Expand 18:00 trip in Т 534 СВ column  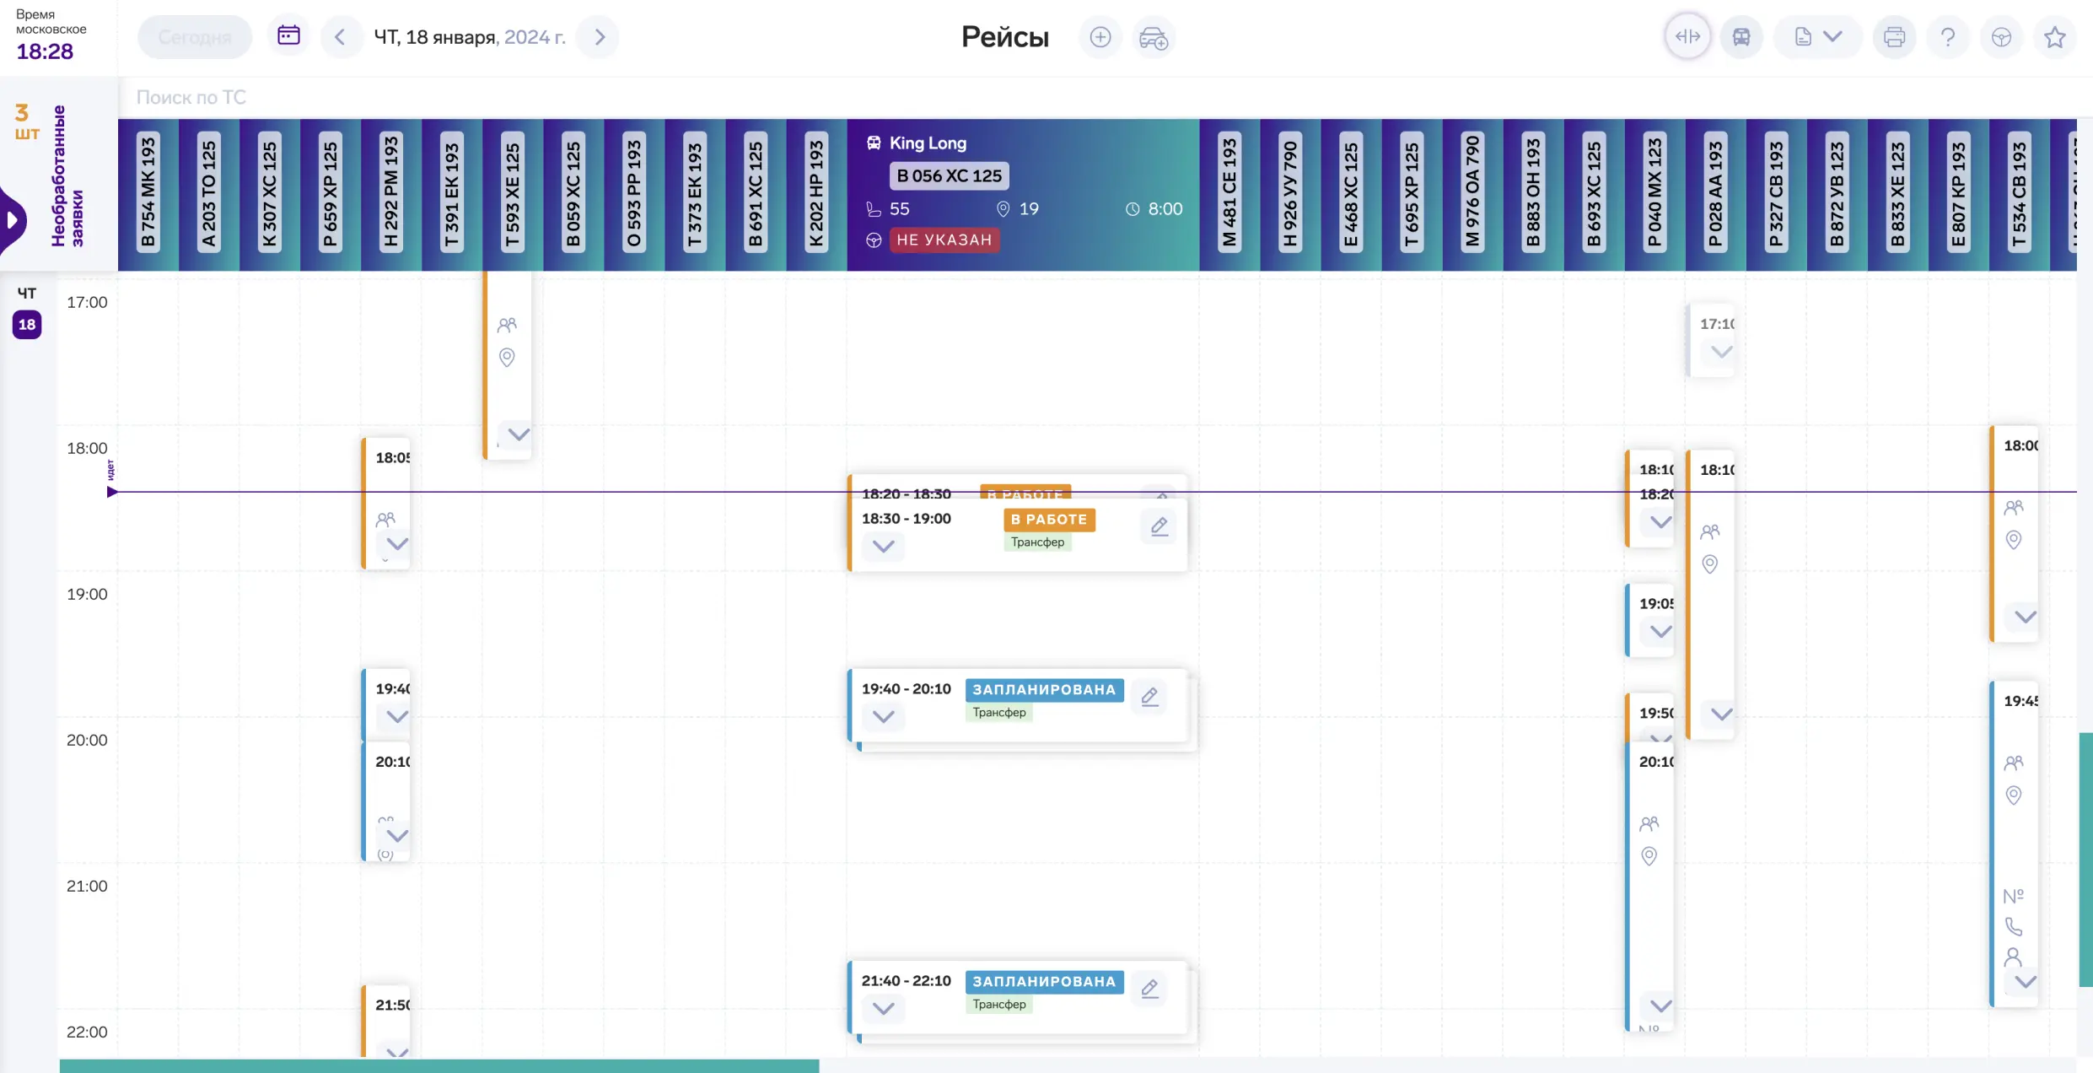[x=2025, y=617]
